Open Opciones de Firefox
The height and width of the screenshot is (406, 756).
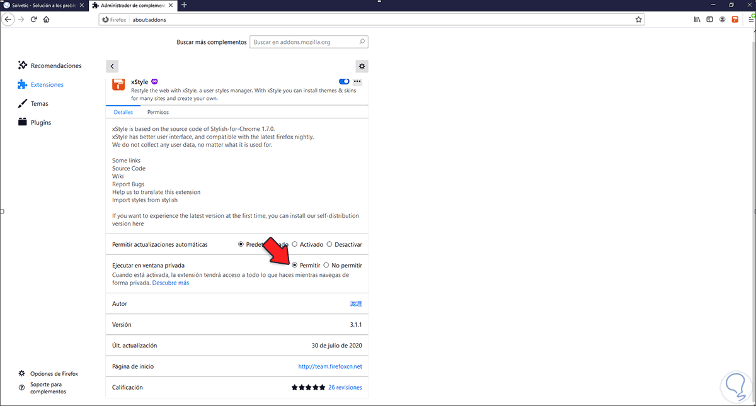(x=48, y=373)
